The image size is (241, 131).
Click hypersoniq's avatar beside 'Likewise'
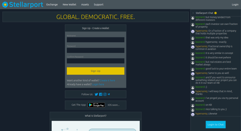point(193,114)
